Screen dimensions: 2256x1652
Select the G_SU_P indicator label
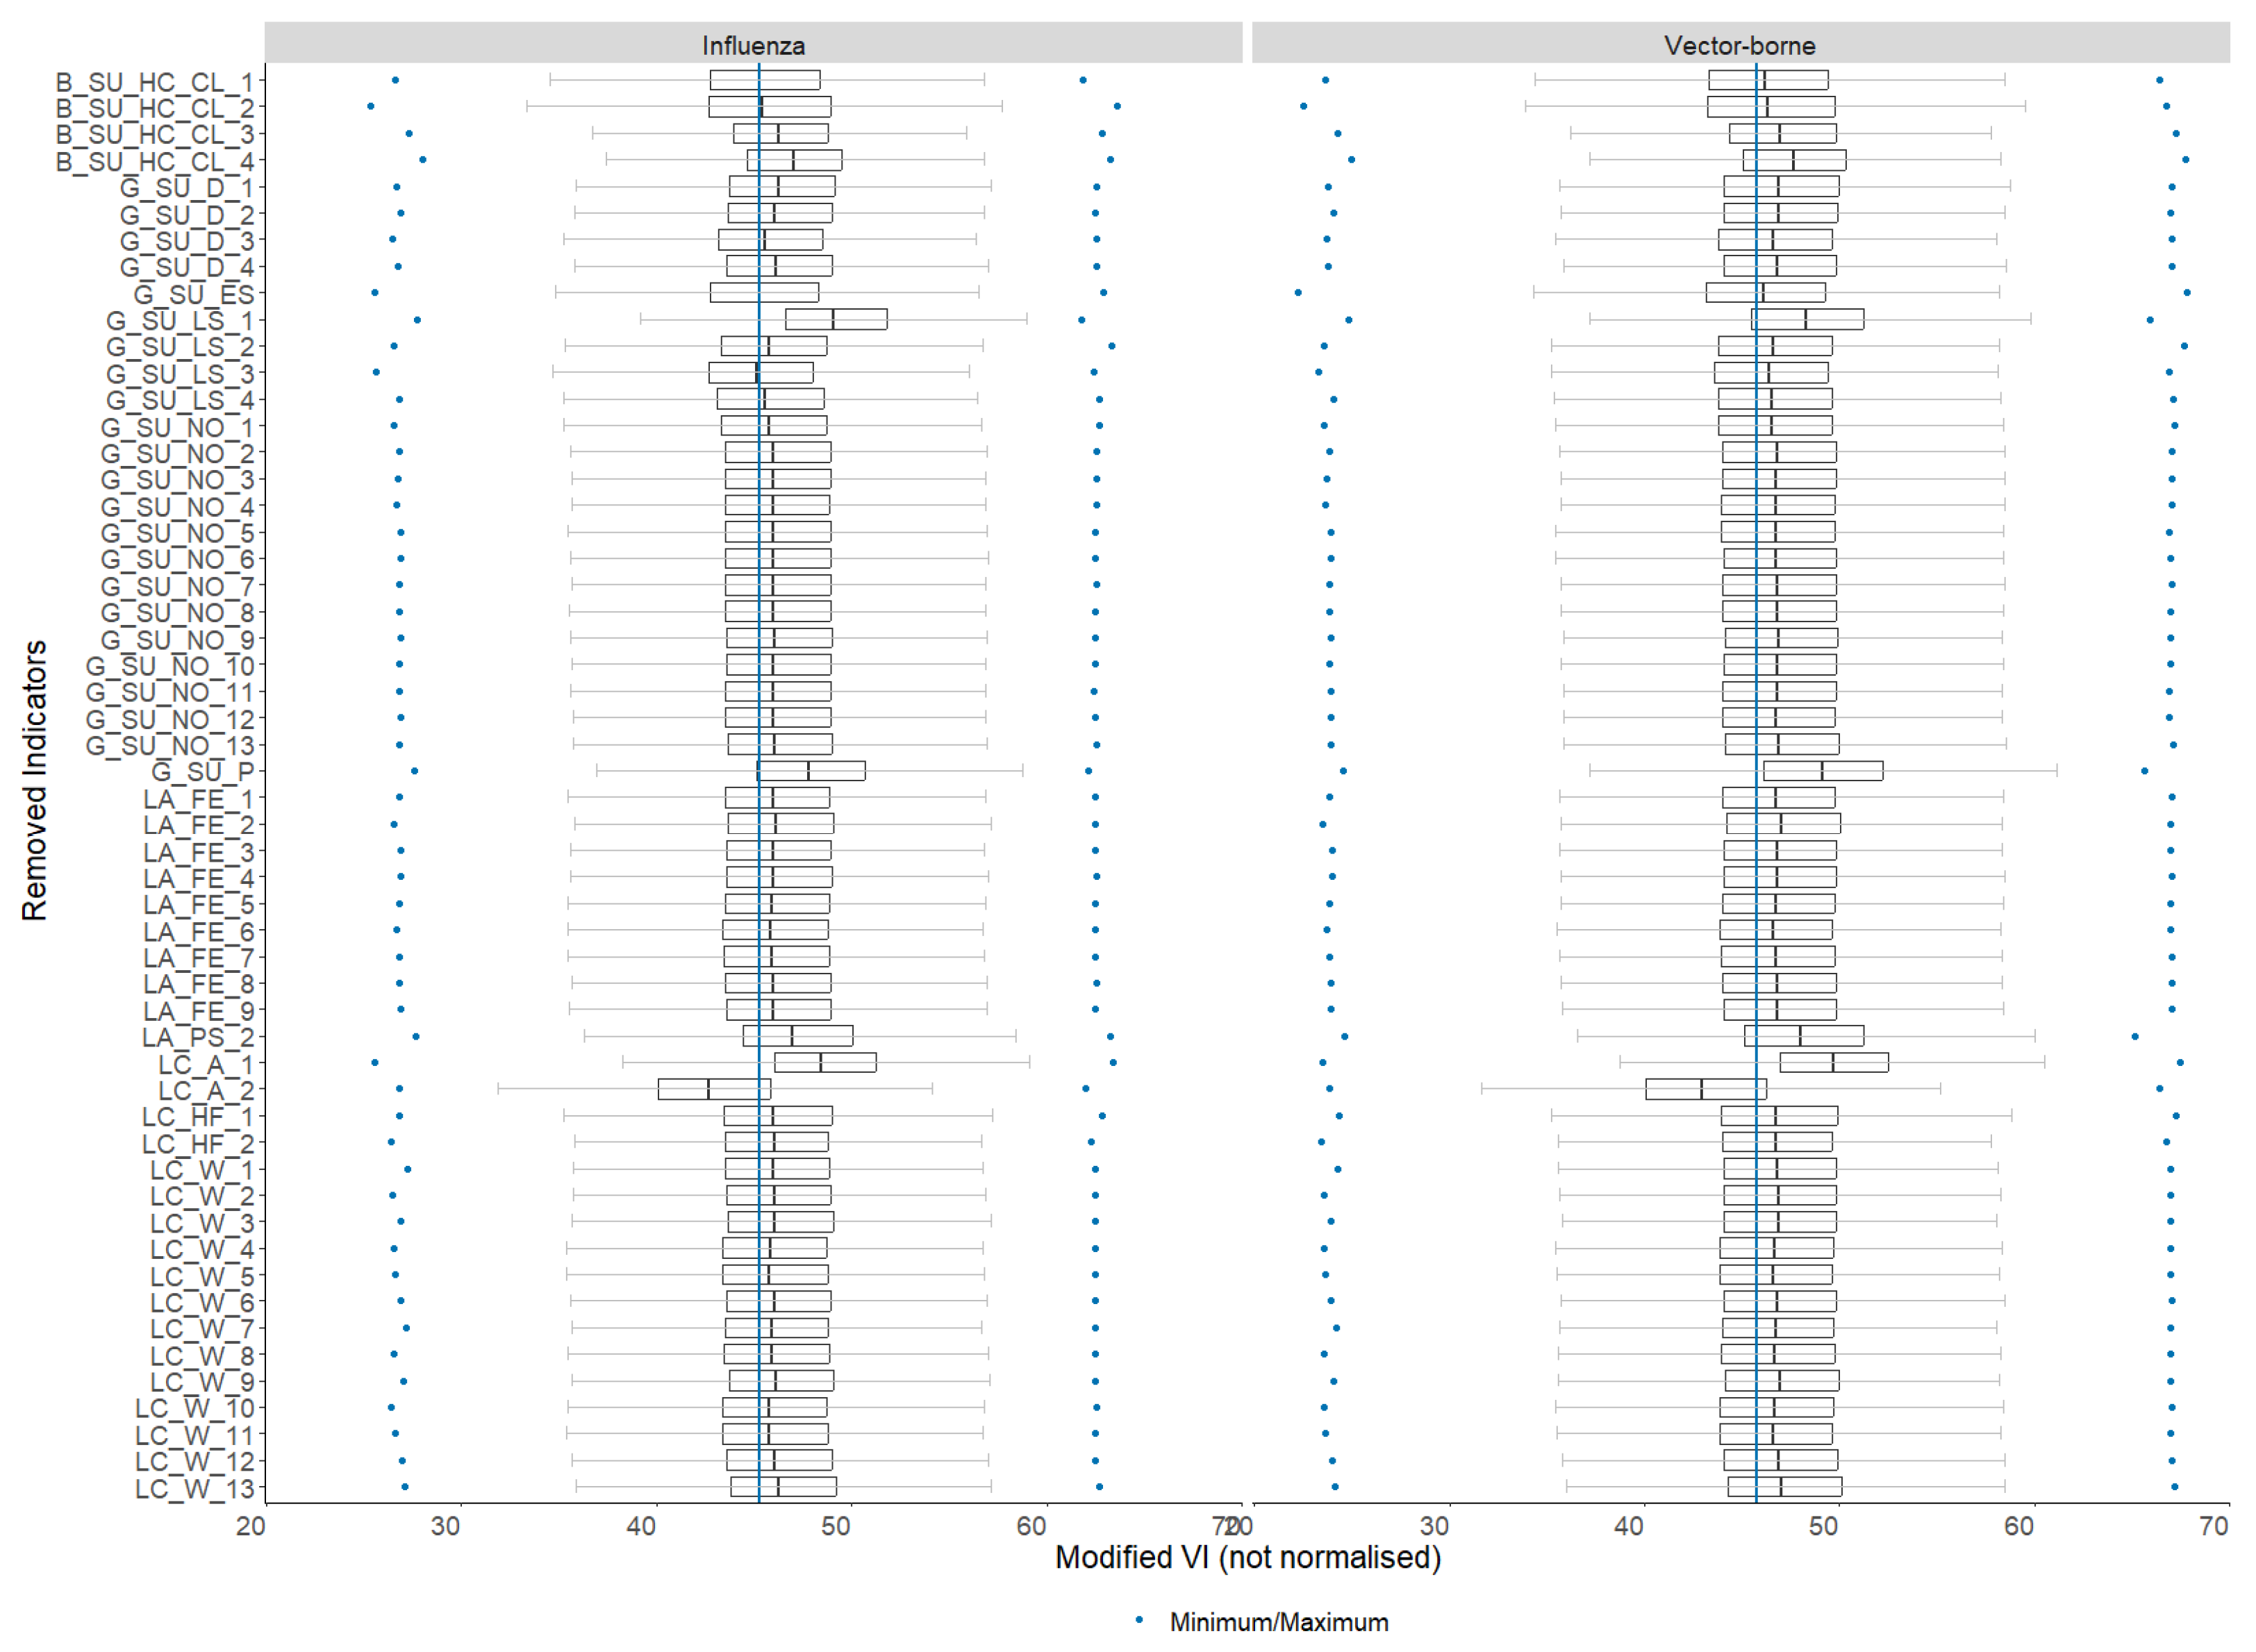pos(203,771)
